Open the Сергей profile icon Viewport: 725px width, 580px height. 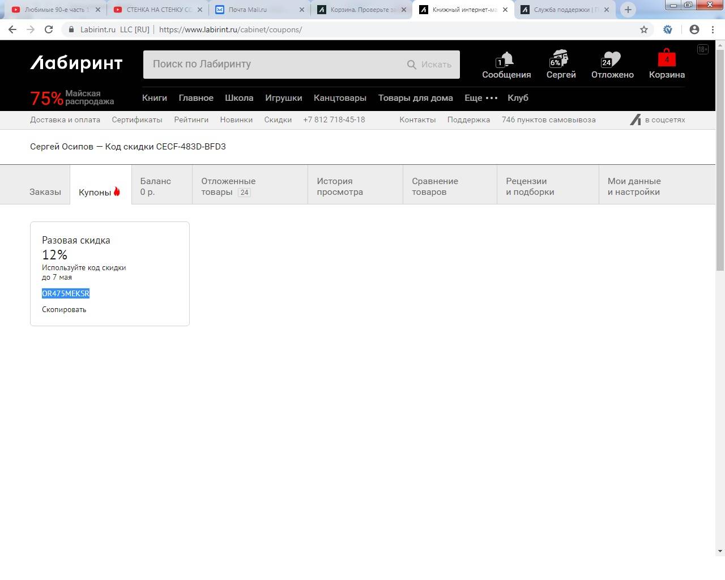(x=561, y=64)
